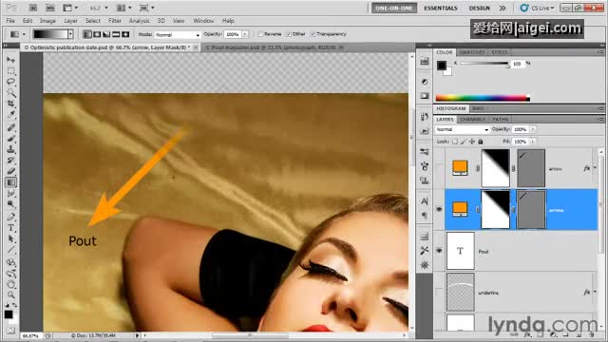Screen dimensions: 608x342
Task: Choose the Angle Gradient style button
Action: coord(106,34)
